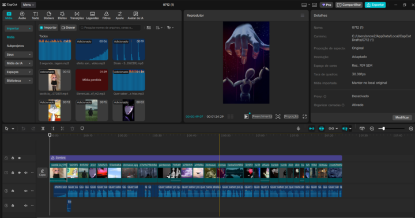Screen dimensions: 415x218
Task: Click the split clip tool
Action: coord(43,128)
